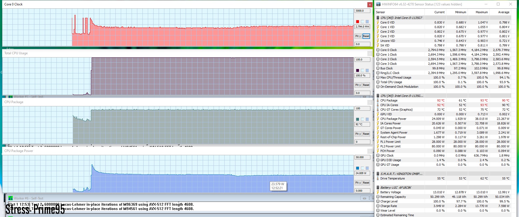Click Reset in the CPU Package temperature graph
519x217 pixels.
[366, 134]
